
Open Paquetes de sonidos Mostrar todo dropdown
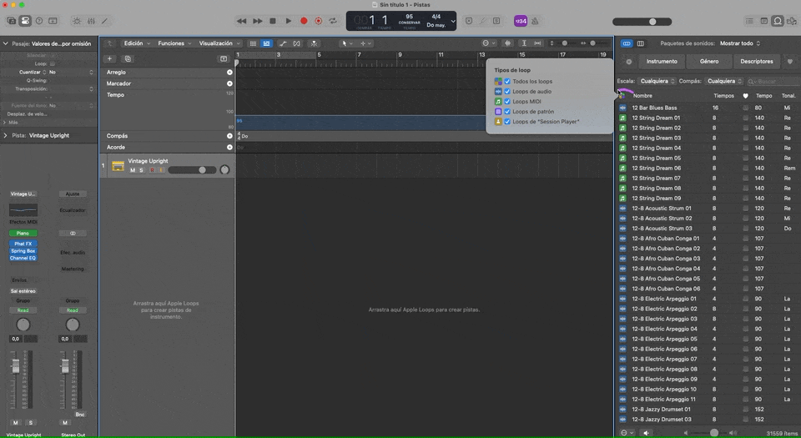740,43
